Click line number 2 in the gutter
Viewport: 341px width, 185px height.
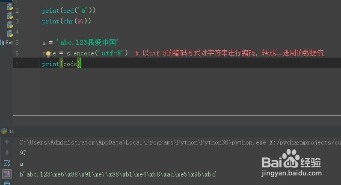(x=17, y=11)
